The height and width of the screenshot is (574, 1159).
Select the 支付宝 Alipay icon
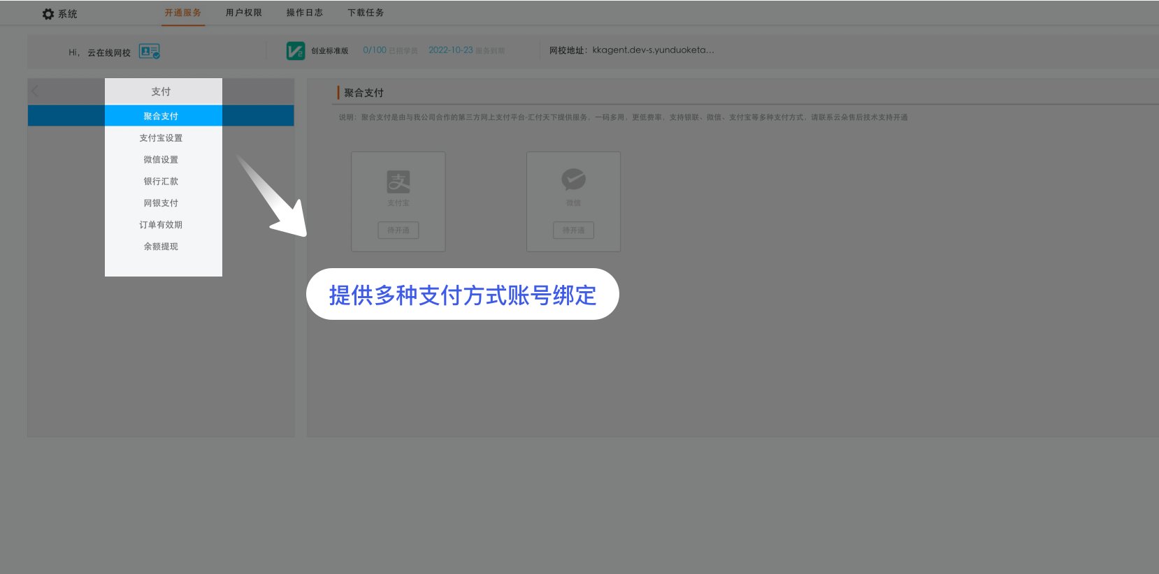(x=398, y=182)
